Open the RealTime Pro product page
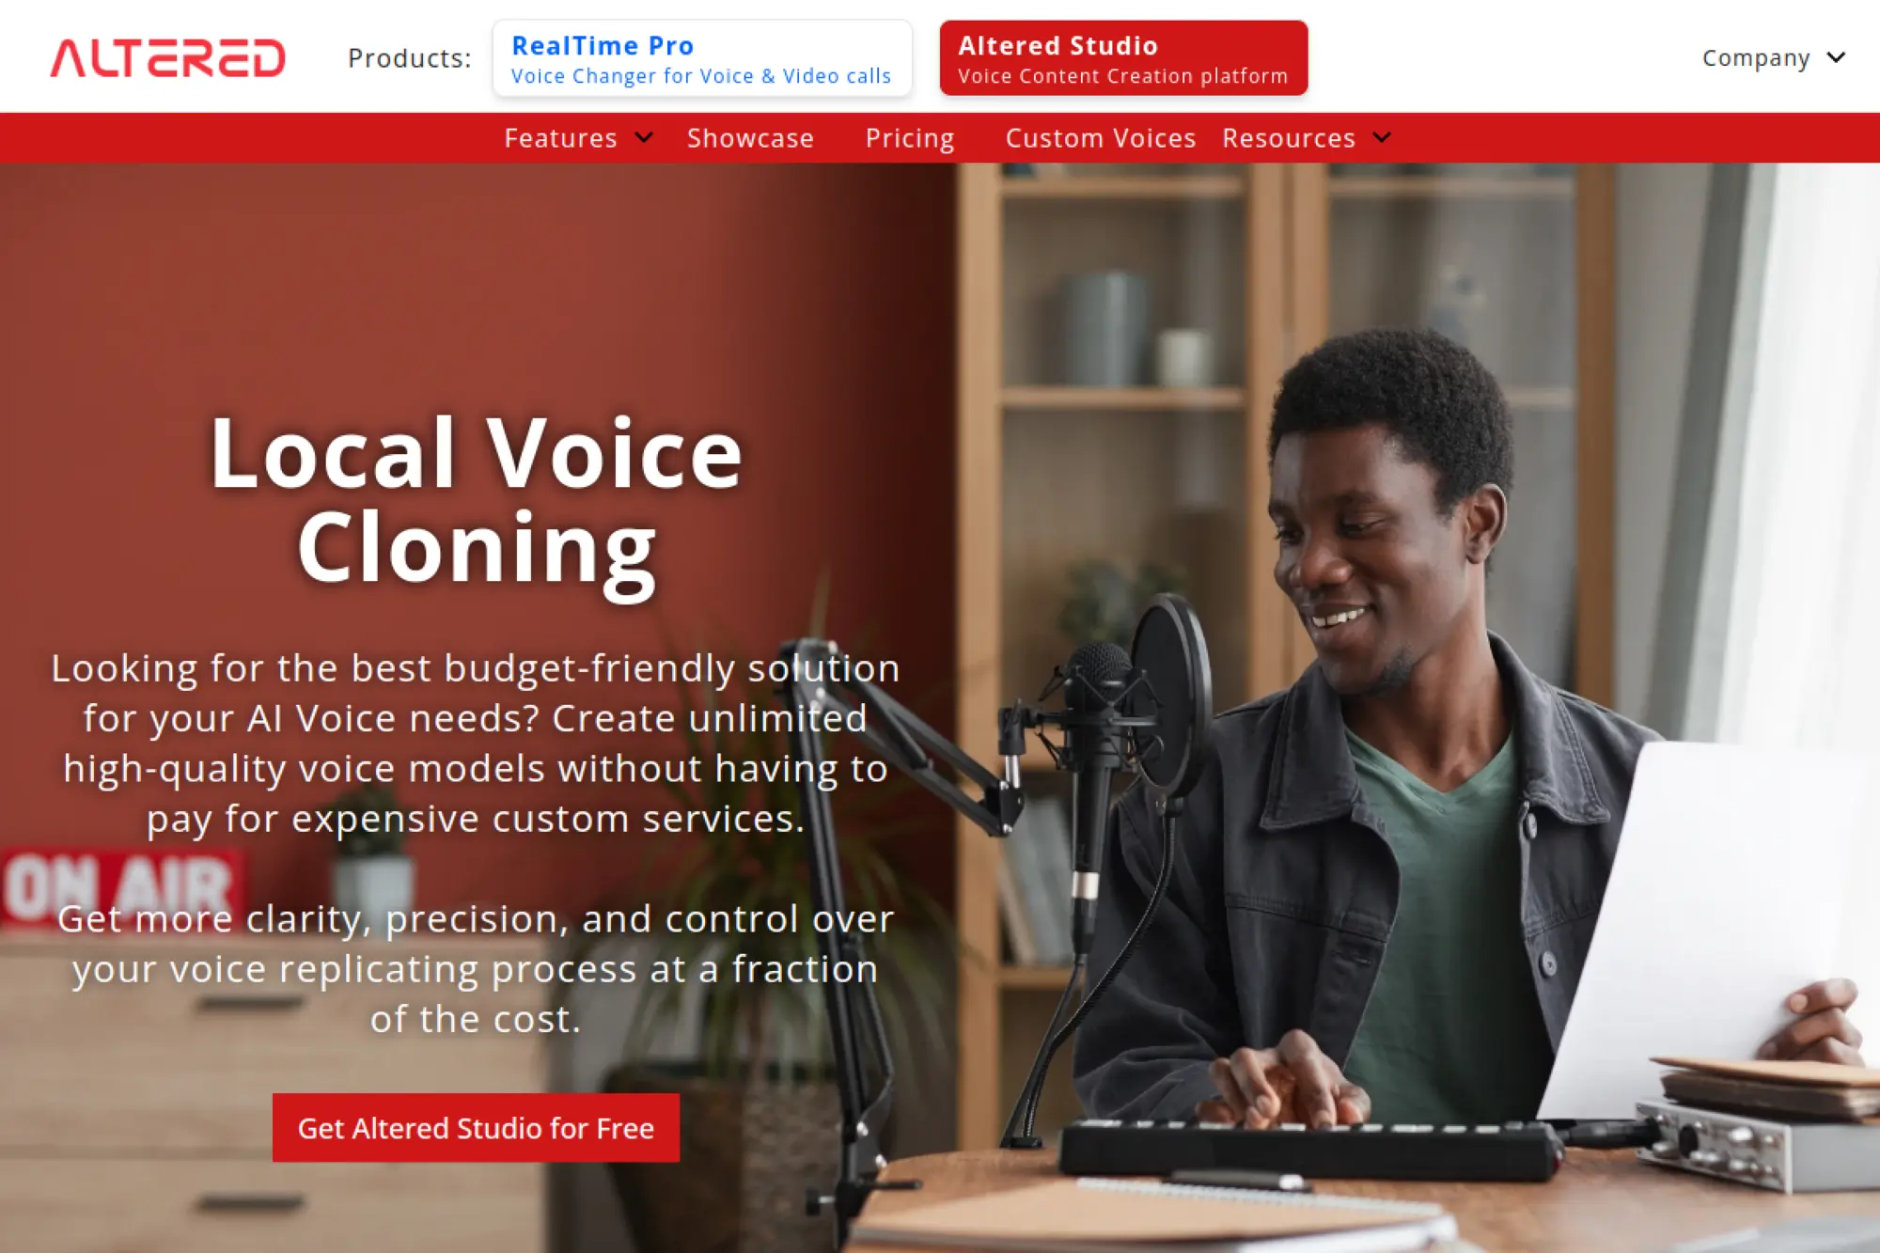 [x=701, y=58]
